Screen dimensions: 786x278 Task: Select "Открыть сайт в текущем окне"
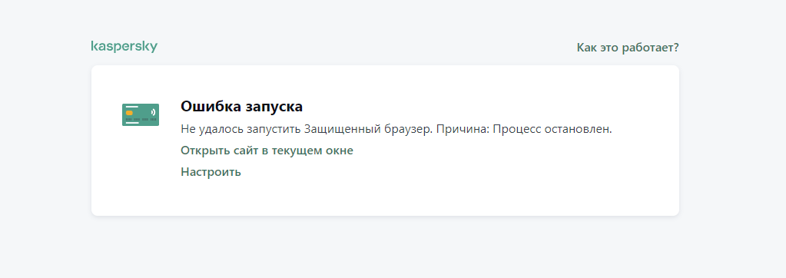(267, 151)
